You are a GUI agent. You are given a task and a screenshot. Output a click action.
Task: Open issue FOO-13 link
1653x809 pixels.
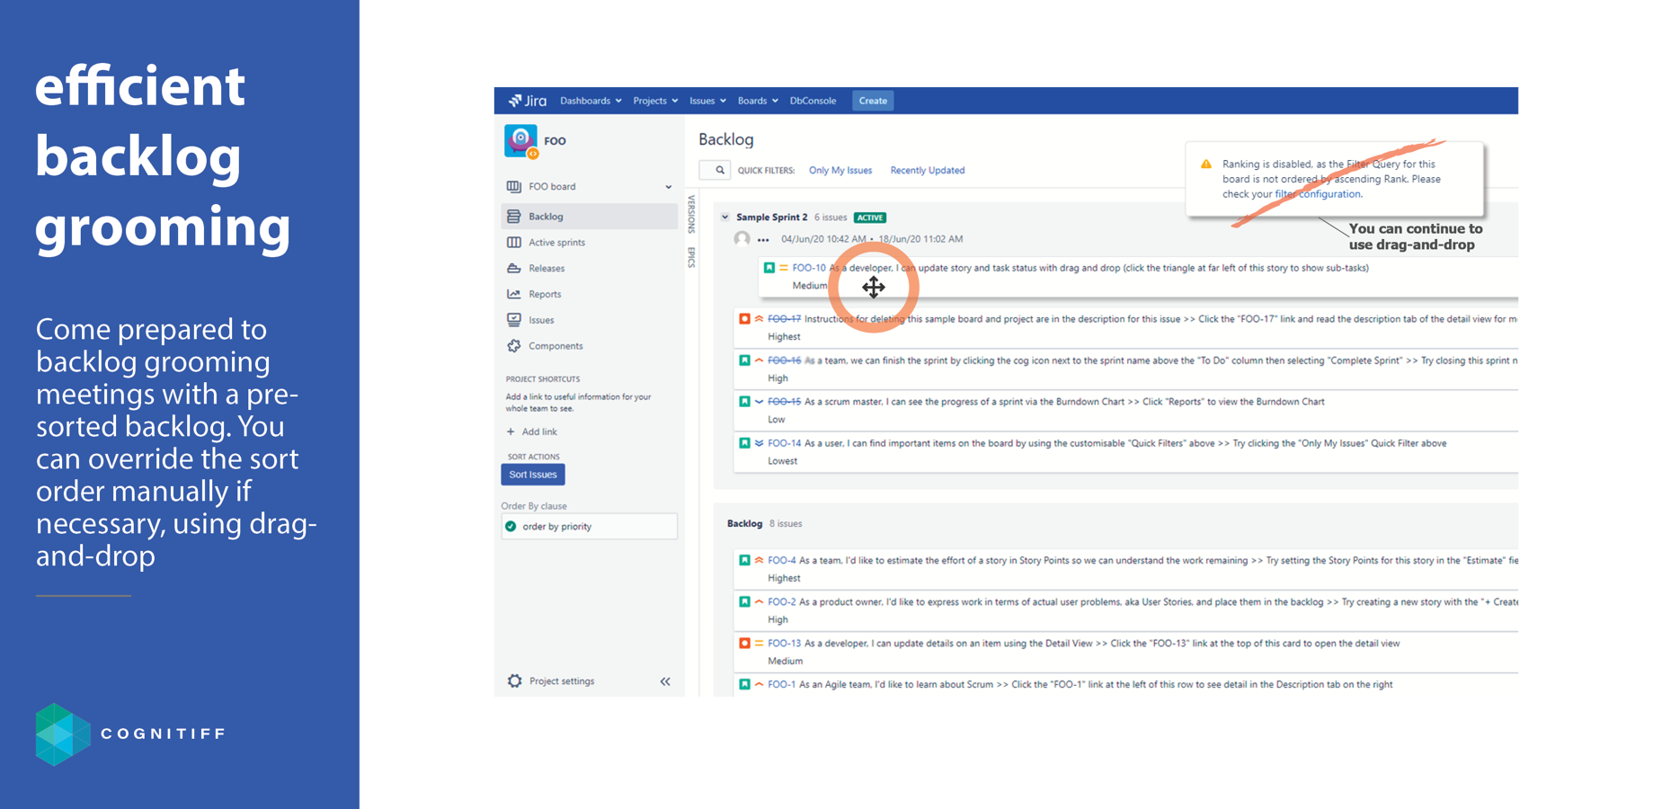784,644
